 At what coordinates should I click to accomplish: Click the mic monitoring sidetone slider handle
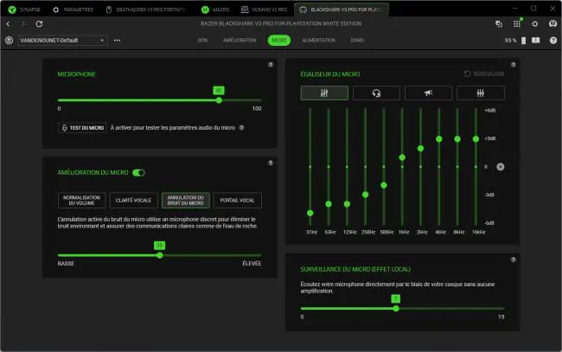click(x=396, y=309)
